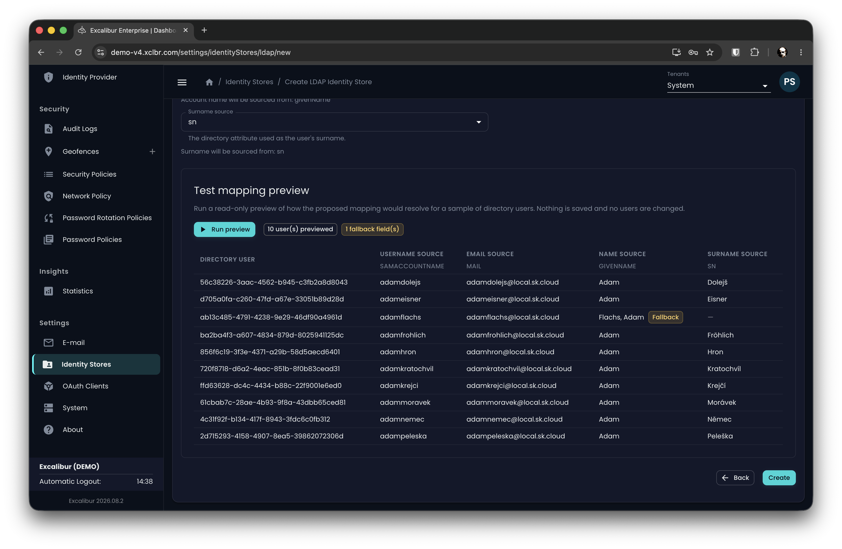
Task: Open the shield extension icon in toolbar
Action: [x=735, y=52]
